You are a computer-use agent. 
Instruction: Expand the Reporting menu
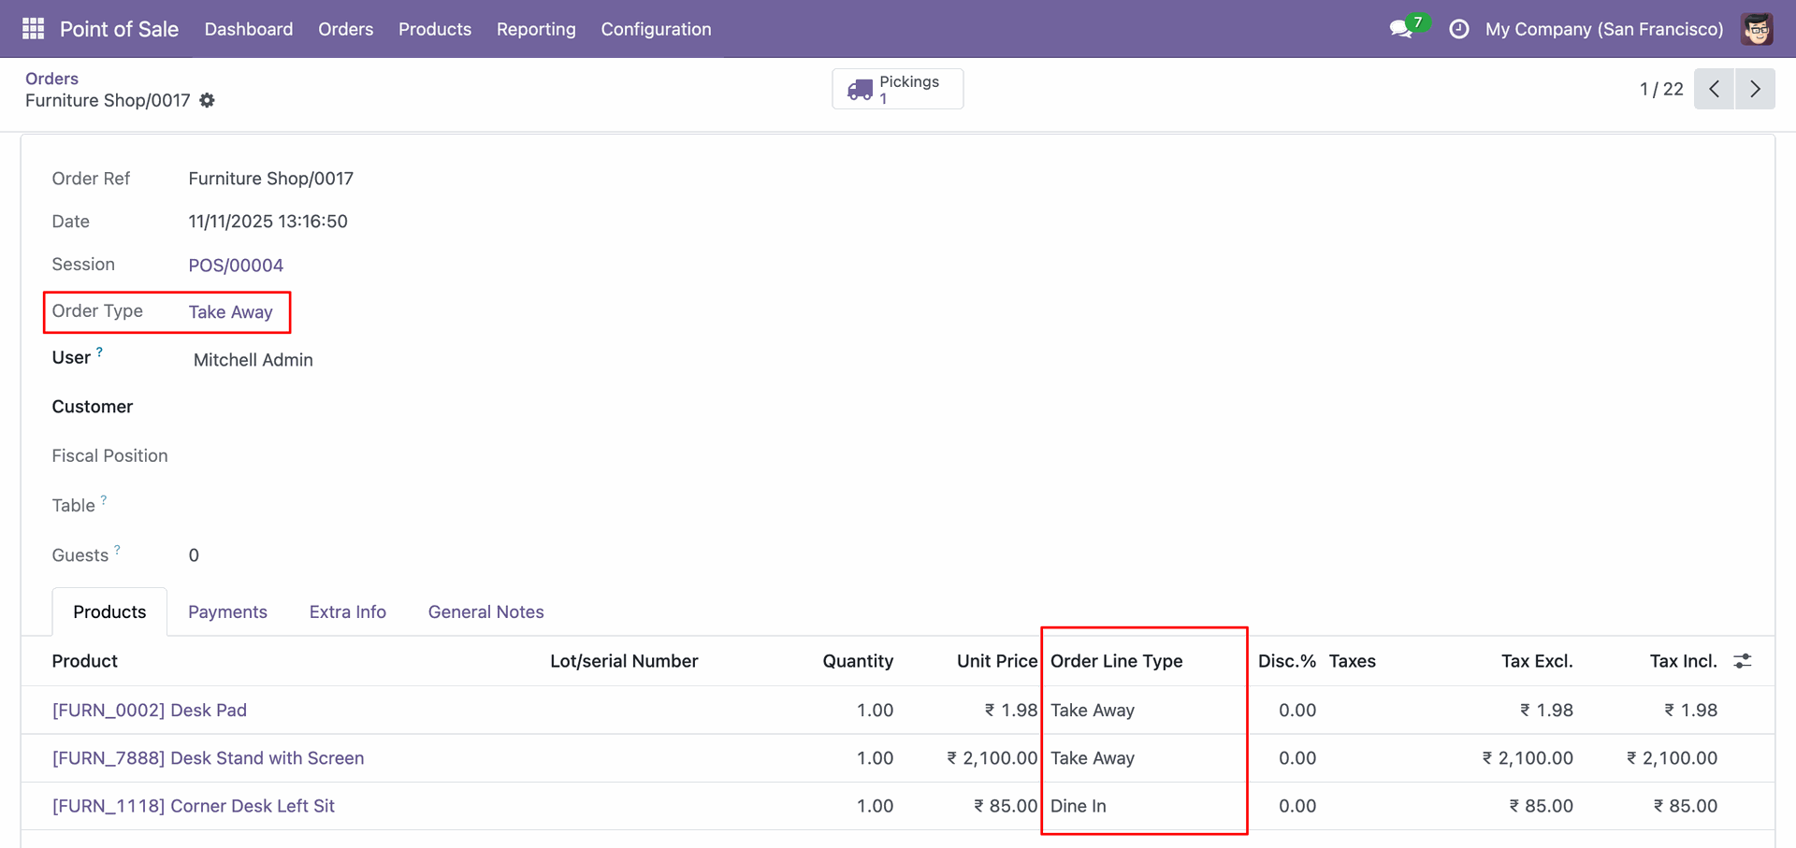click(x=536, y=29)
